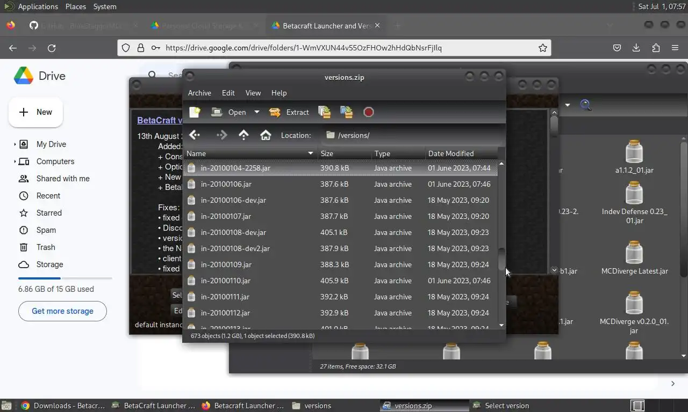
Task: Select in-20100104-2258.jar file row
Action: pyautogui.click(x=340, y=168)
